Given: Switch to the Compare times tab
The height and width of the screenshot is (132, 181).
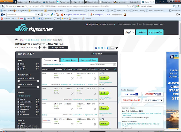Looking at the screenshot, I should click(69, 60).
